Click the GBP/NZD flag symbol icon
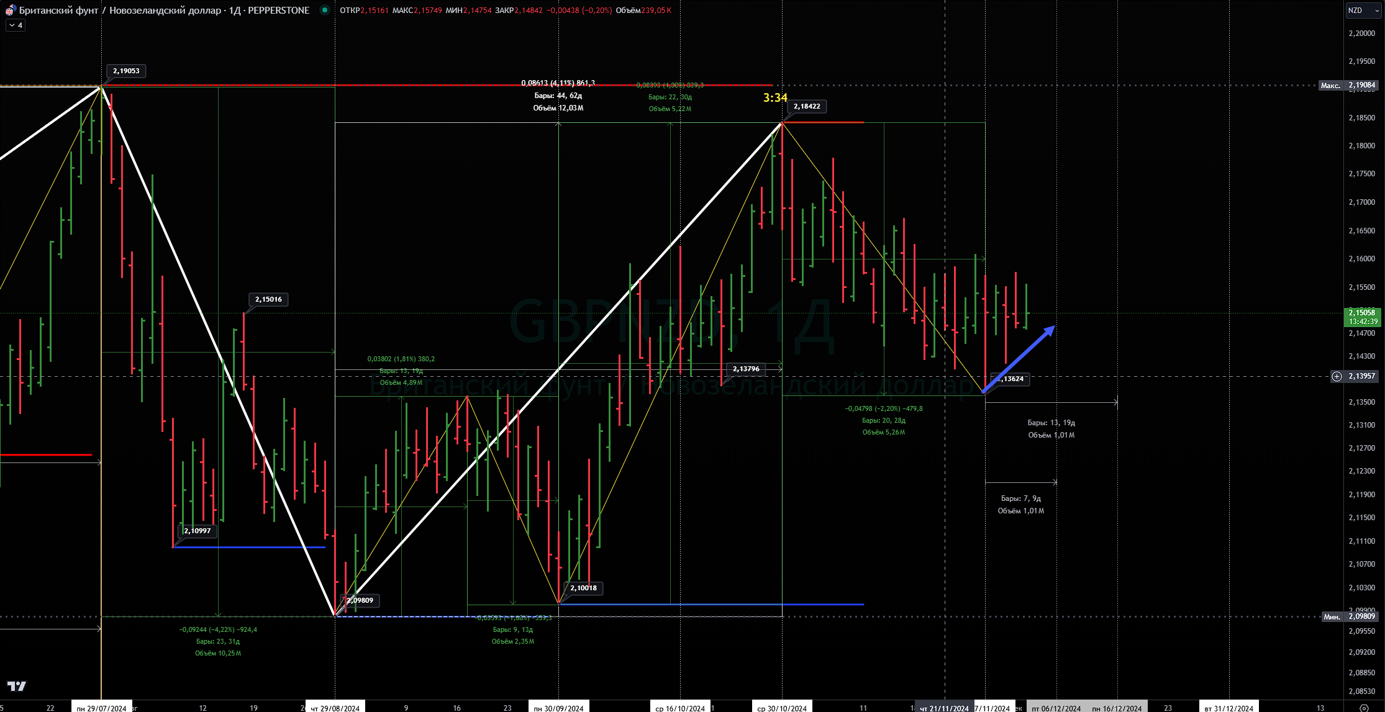This screenshot has height=712, width=1385. [11, 10]
